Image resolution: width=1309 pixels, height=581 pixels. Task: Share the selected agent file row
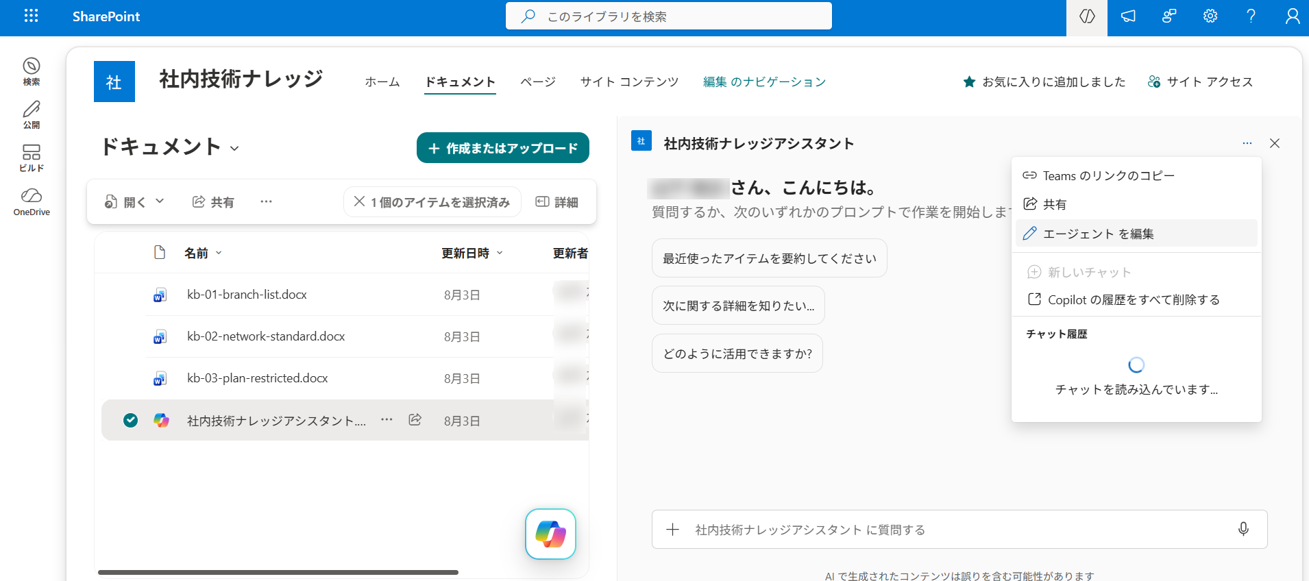415,419
